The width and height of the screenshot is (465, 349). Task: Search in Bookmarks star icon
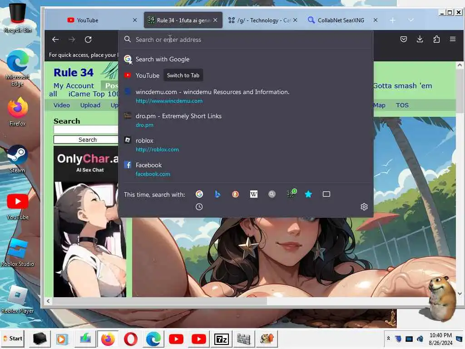pyautogui.click(x=308, y=194)
